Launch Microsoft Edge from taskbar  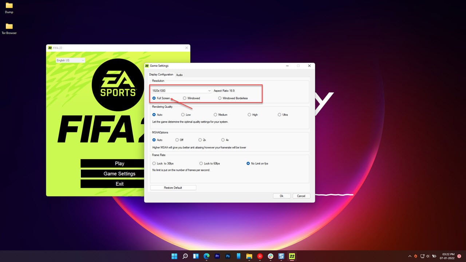click(207, 256)
